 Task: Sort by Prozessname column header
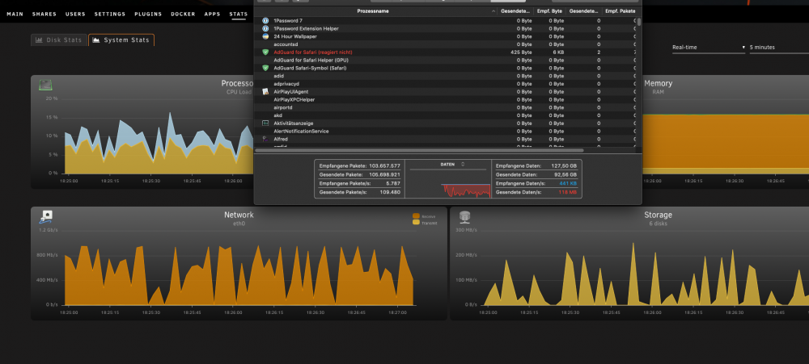tap(373, 10)
